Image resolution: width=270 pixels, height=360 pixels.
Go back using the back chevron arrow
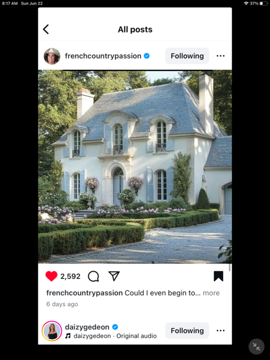point(46,29)
